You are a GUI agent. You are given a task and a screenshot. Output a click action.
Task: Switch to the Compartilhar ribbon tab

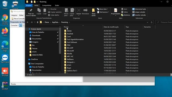coord(46,5)
